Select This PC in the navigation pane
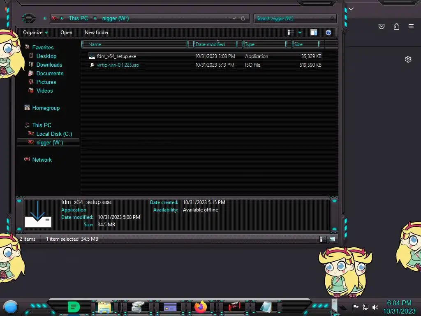Screen dimensions: 421x316 [x=42, y=125]
